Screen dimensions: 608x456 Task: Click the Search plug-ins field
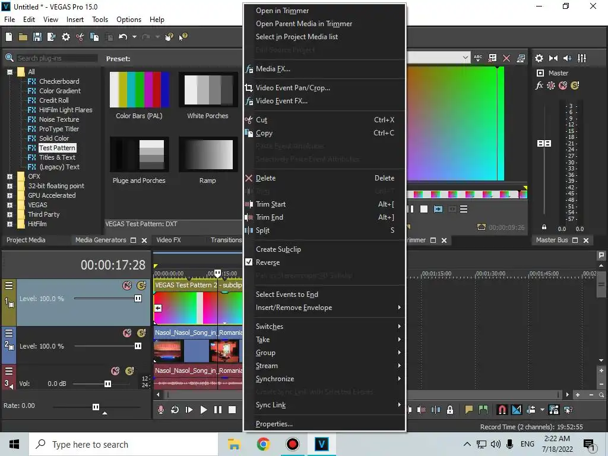(57, 58)
